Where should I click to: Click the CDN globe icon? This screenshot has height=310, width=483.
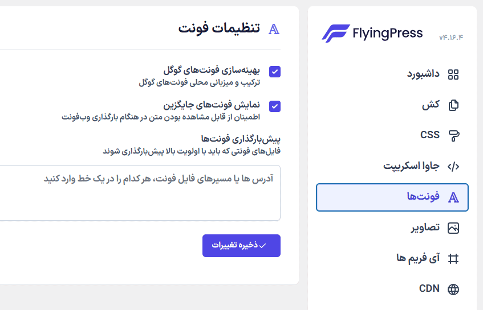coord(453,289)
